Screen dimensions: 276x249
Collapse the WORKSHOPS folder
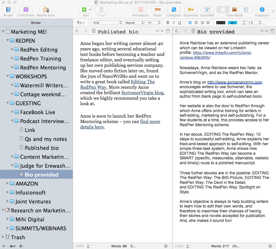[7, 76]
